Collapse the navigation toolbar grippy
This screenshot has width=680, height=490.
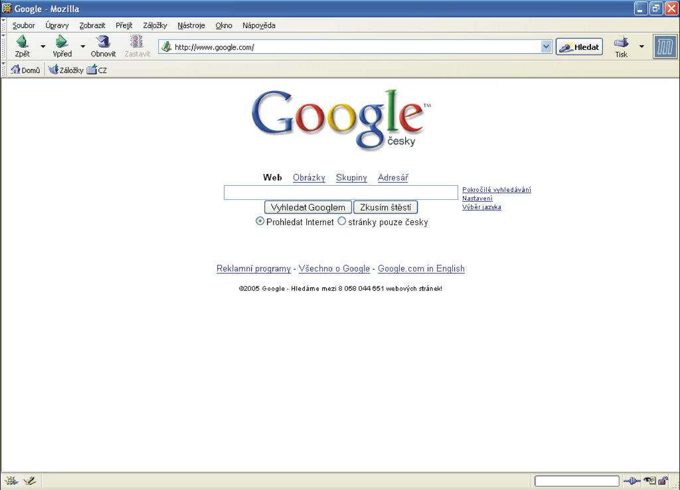tap(3, 47)
